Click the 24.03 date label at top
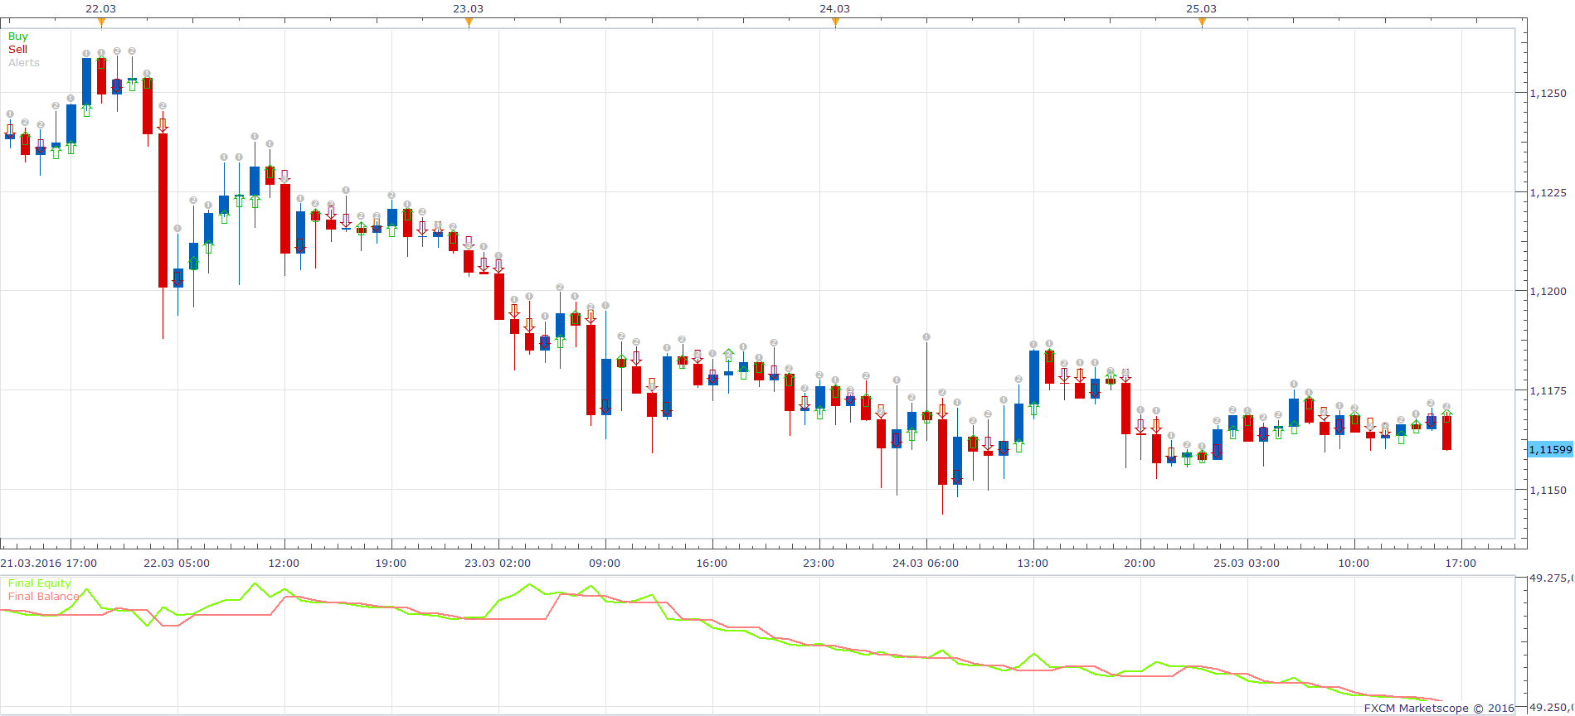Image resolution: width=1575 pixels, height=716 pixels. (834, 8)
